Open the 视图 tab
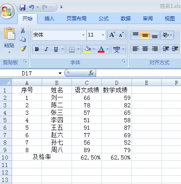Screen dimensions: 181x184 pyautogui.click(x=170, y=18)
